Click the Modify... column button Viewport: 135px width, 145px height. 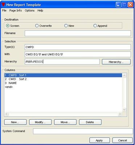40,122
